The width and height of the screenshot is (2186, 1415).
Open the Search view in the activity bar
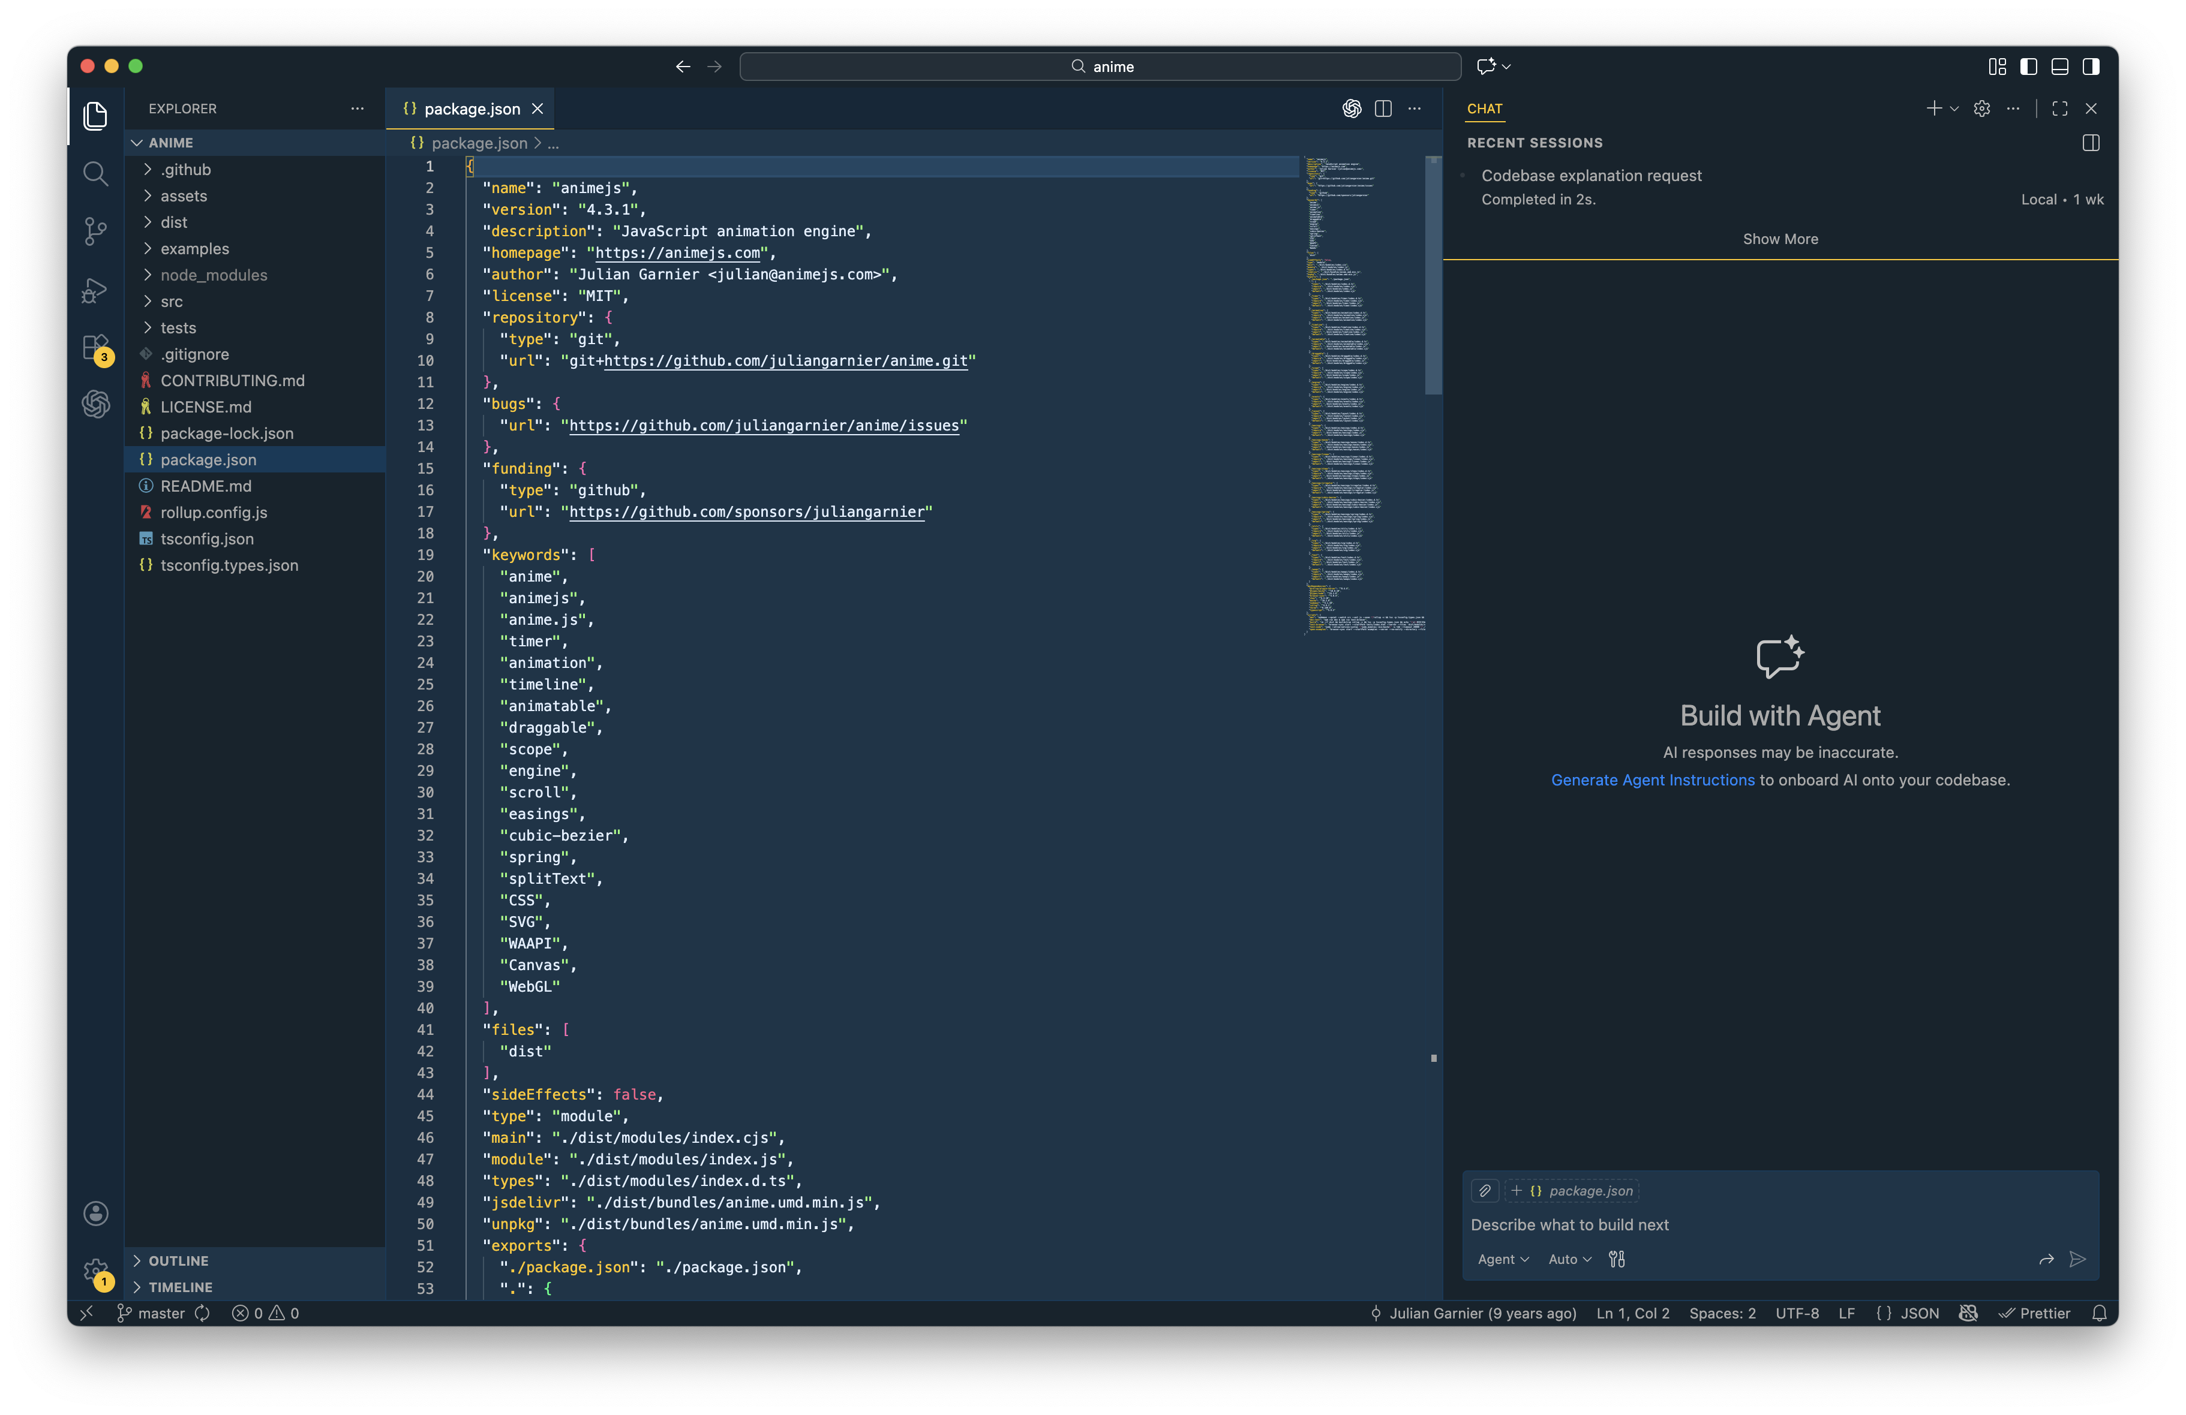[95, 173]
